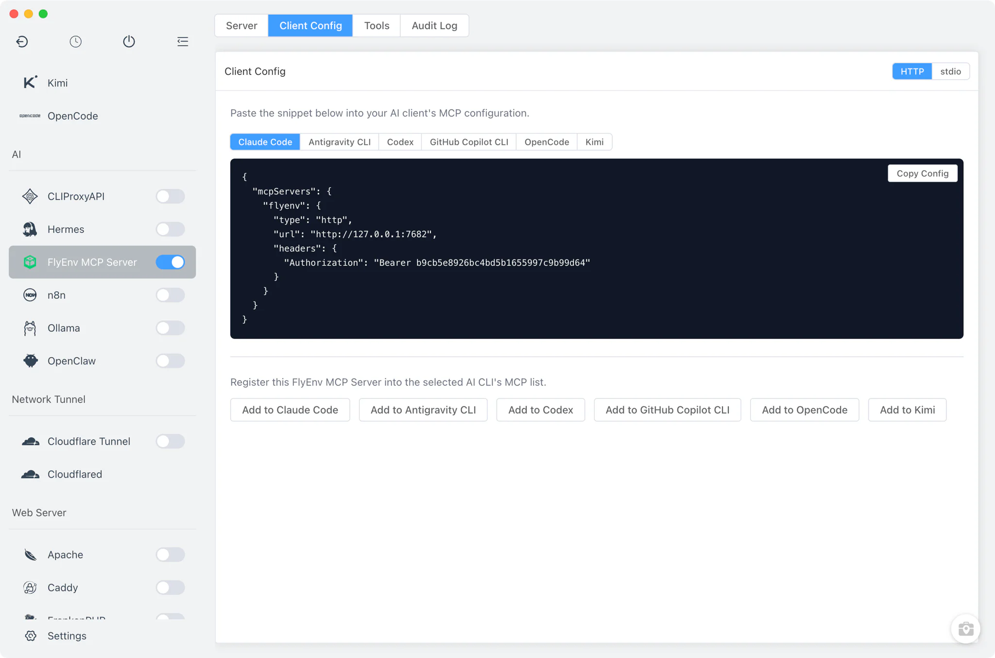Enable the Cloudflare Tunnel switch

(170, 441)
